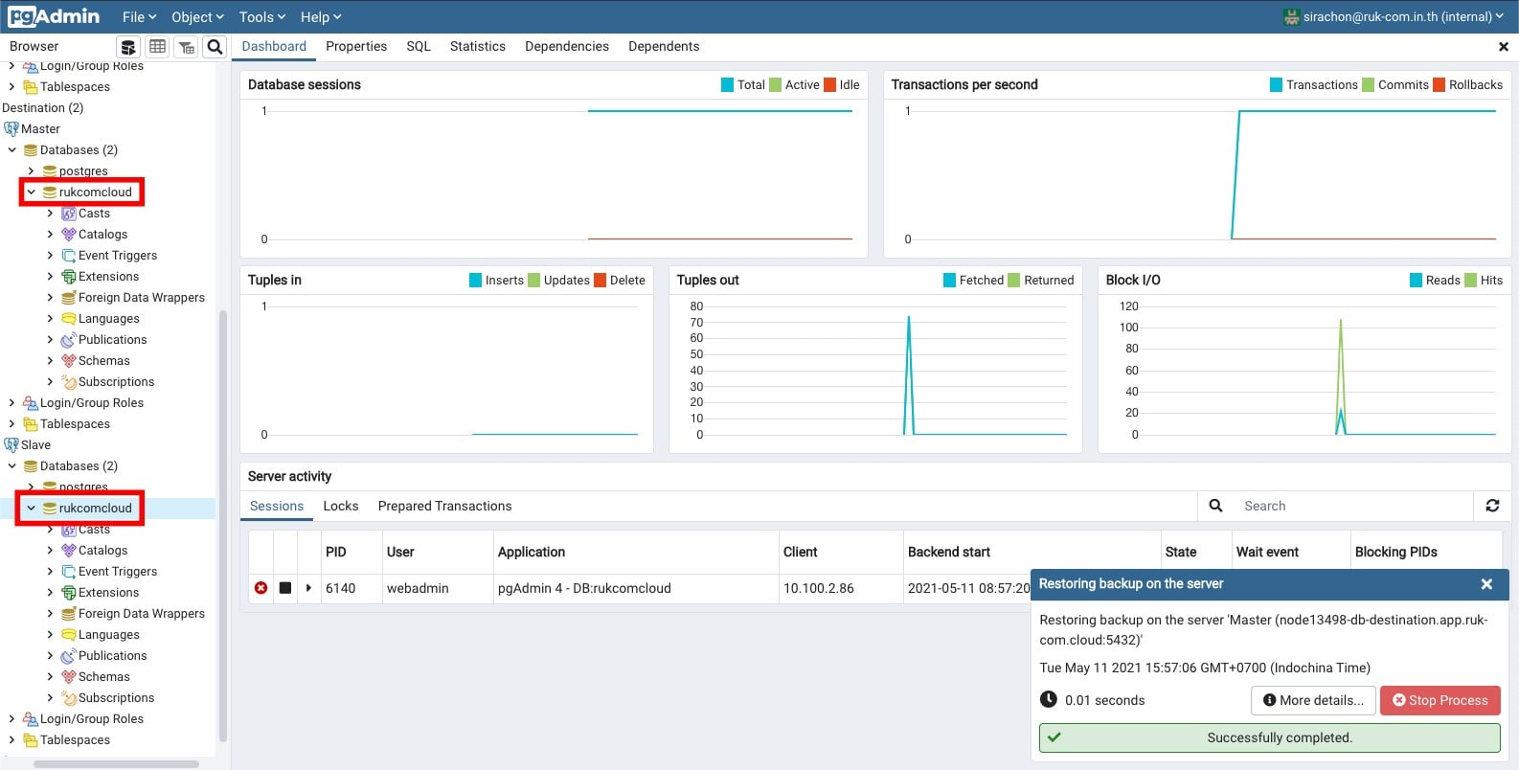Click Catalogs icon under Master rukcomcloud

[69, 235]
